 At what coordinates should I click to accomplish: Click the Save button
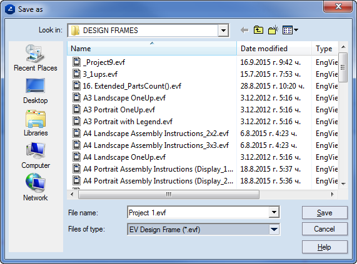[324, 213]
